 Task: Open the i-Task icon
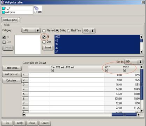coord(38,10)
